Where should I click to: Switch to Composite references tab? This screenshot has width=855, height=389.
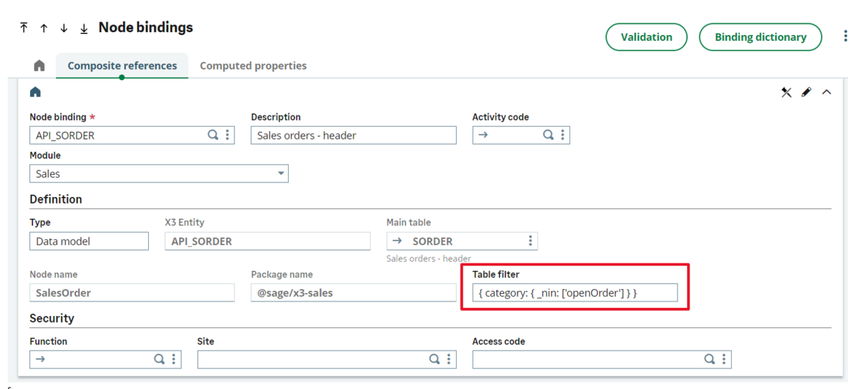[x=122, y=66]
